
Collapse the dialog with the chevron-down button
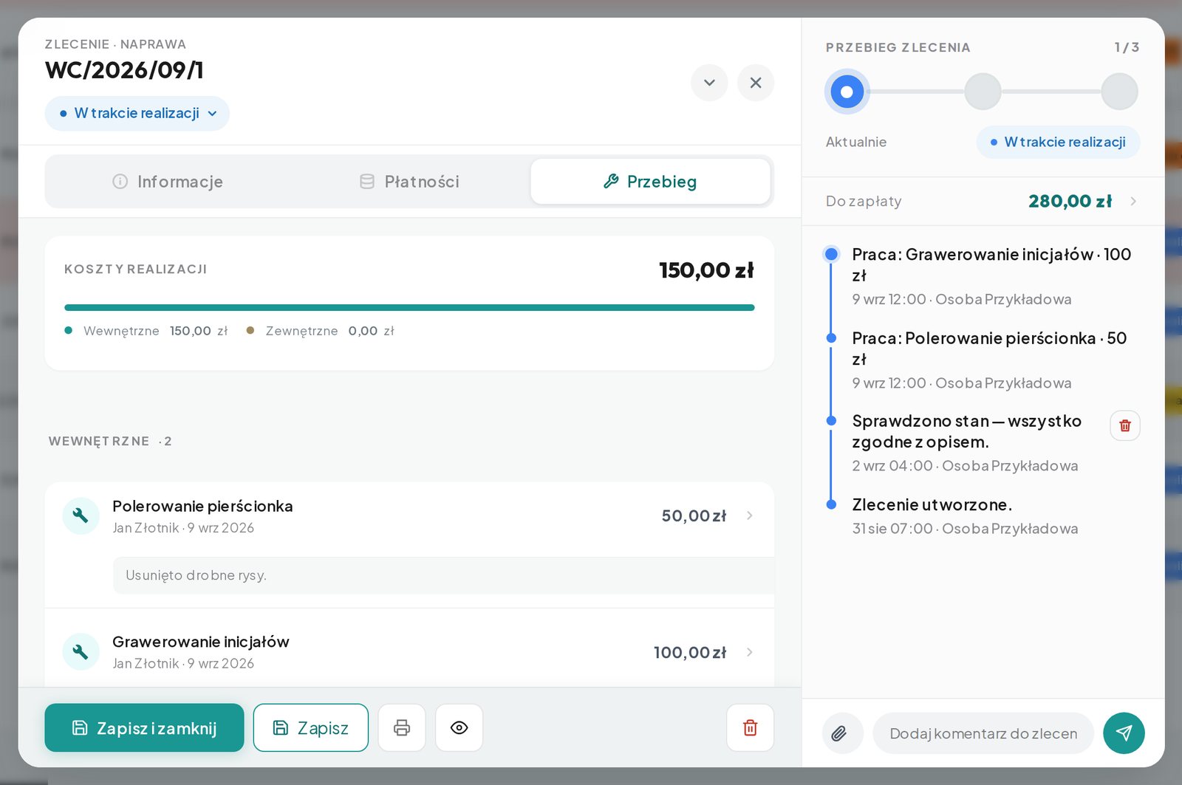(x=709, y=83)
